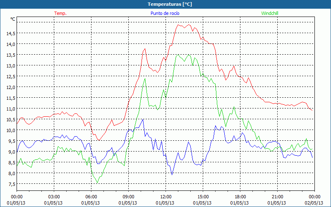Click the 14,5 value on the y-axis
This screenshot has height=207, width=331.
coord(11,33)
